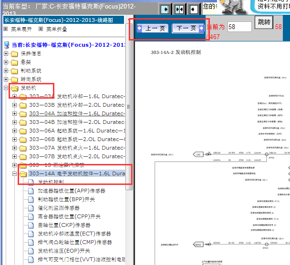The image size is (290, 265).
Task: Expand 303—03B 发动机冷却 node
Action: [x=14, y=105]
